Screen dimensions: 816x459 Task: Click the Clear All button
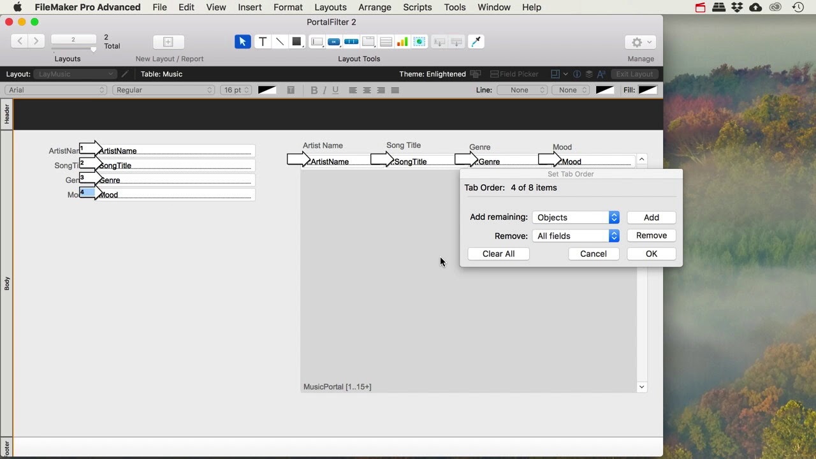pos(499,254)
